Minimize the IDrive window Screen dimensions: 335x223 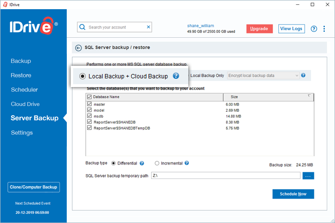click(298, 4)
